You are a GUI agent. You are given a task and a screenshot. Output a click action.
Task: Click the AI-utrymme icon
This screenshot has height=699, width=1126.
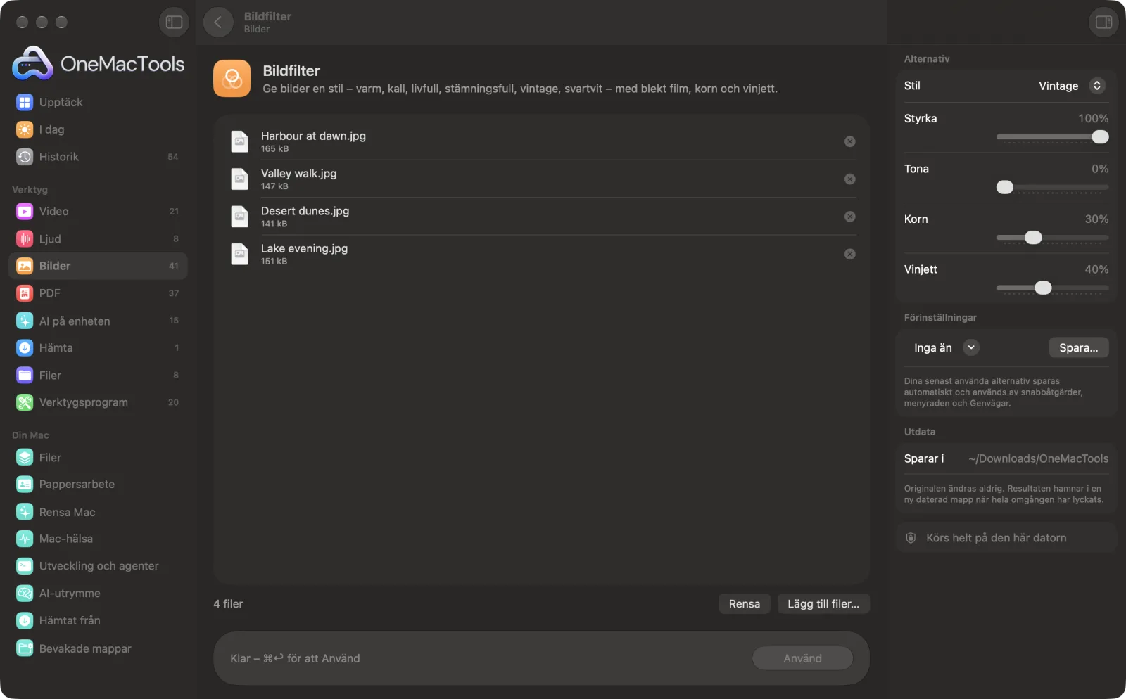tap(25, 594)
